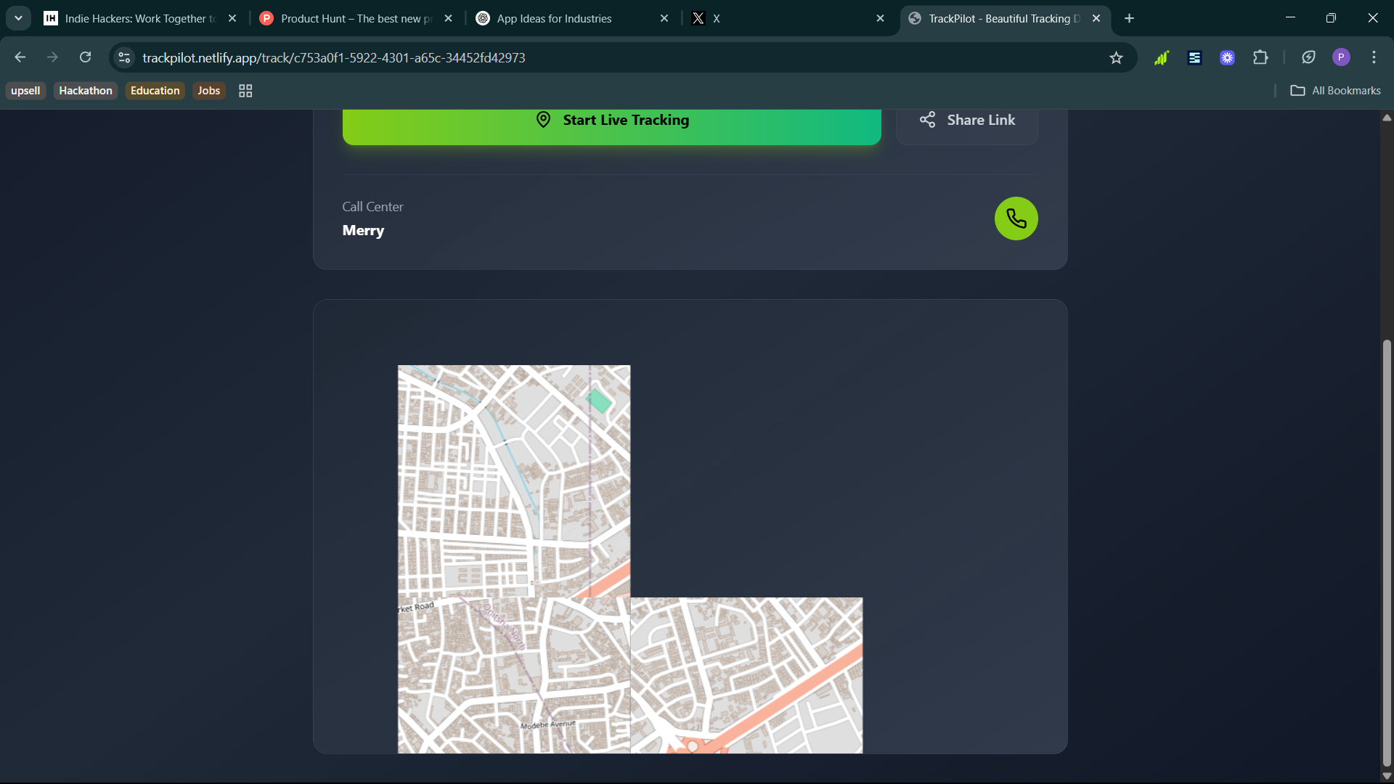Bookmark this page with the star icon
The image size is (1394, 784).
click(x=1116, y=57)
